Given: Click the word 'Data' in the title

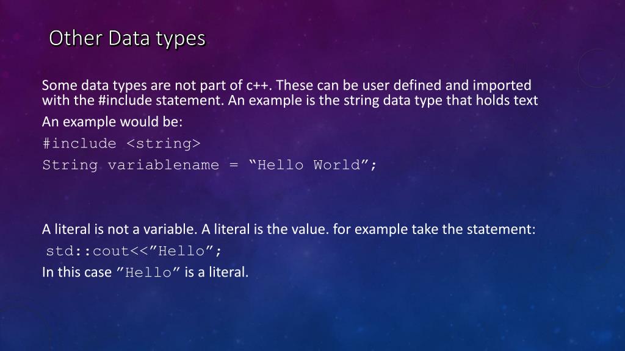Looking at the screenshot, I should click(129, 38).
